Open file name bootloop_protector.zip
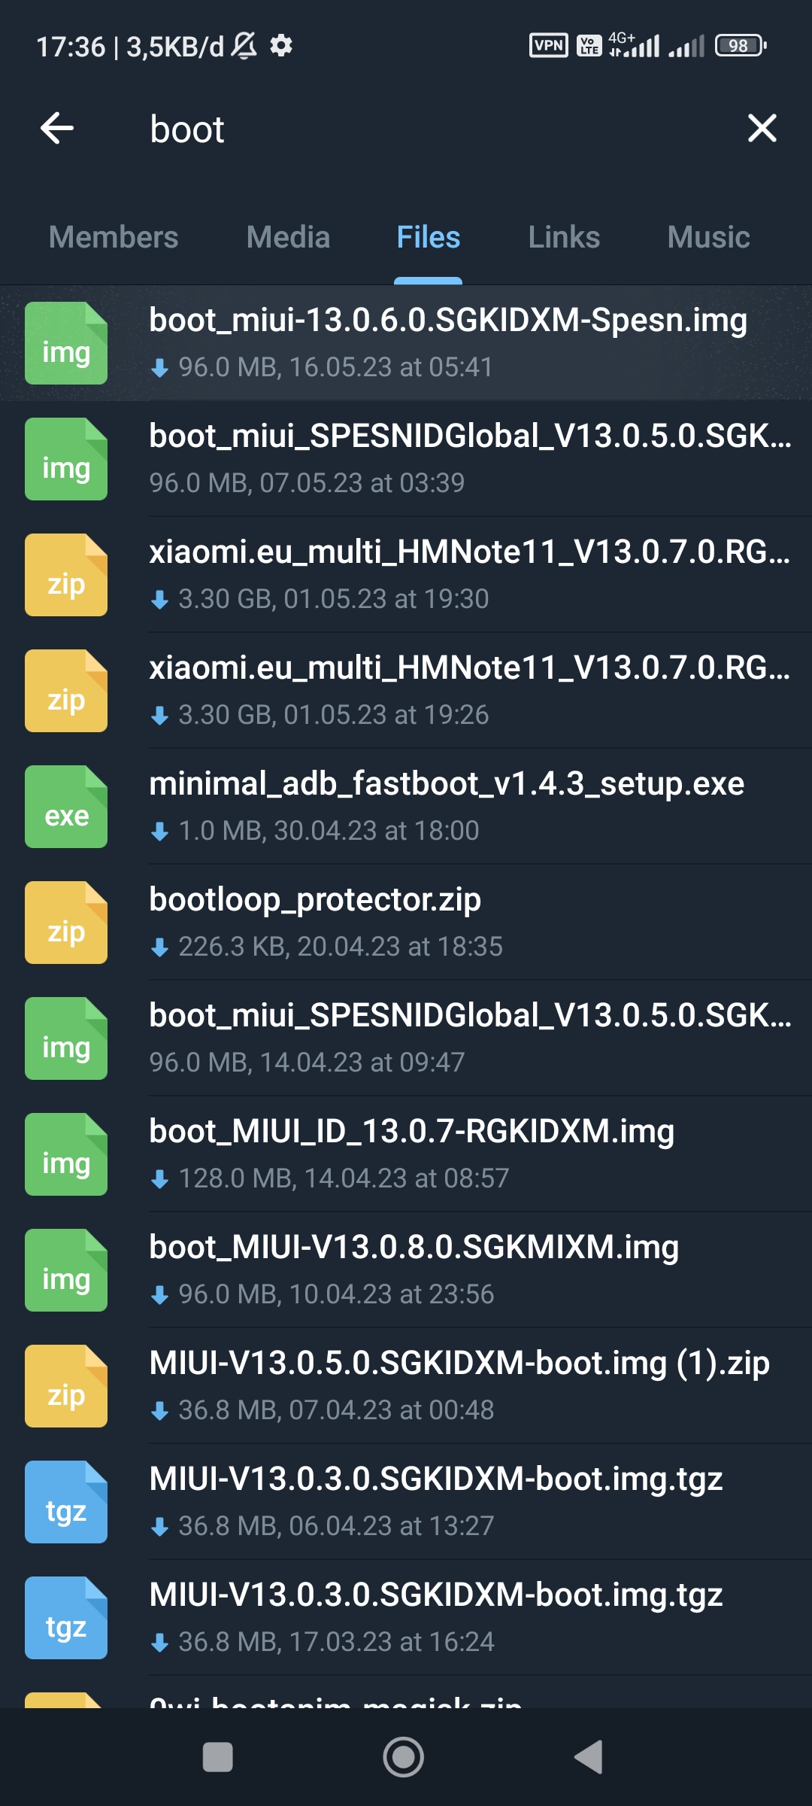This screenshot has width=812, height=1806. [315, 900]
